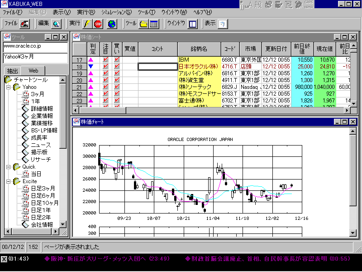The width and height of the screenshot is (362, 272).
Task: Toggle 買い checkbox for 日本オラクル row
Action: [117, 67]
